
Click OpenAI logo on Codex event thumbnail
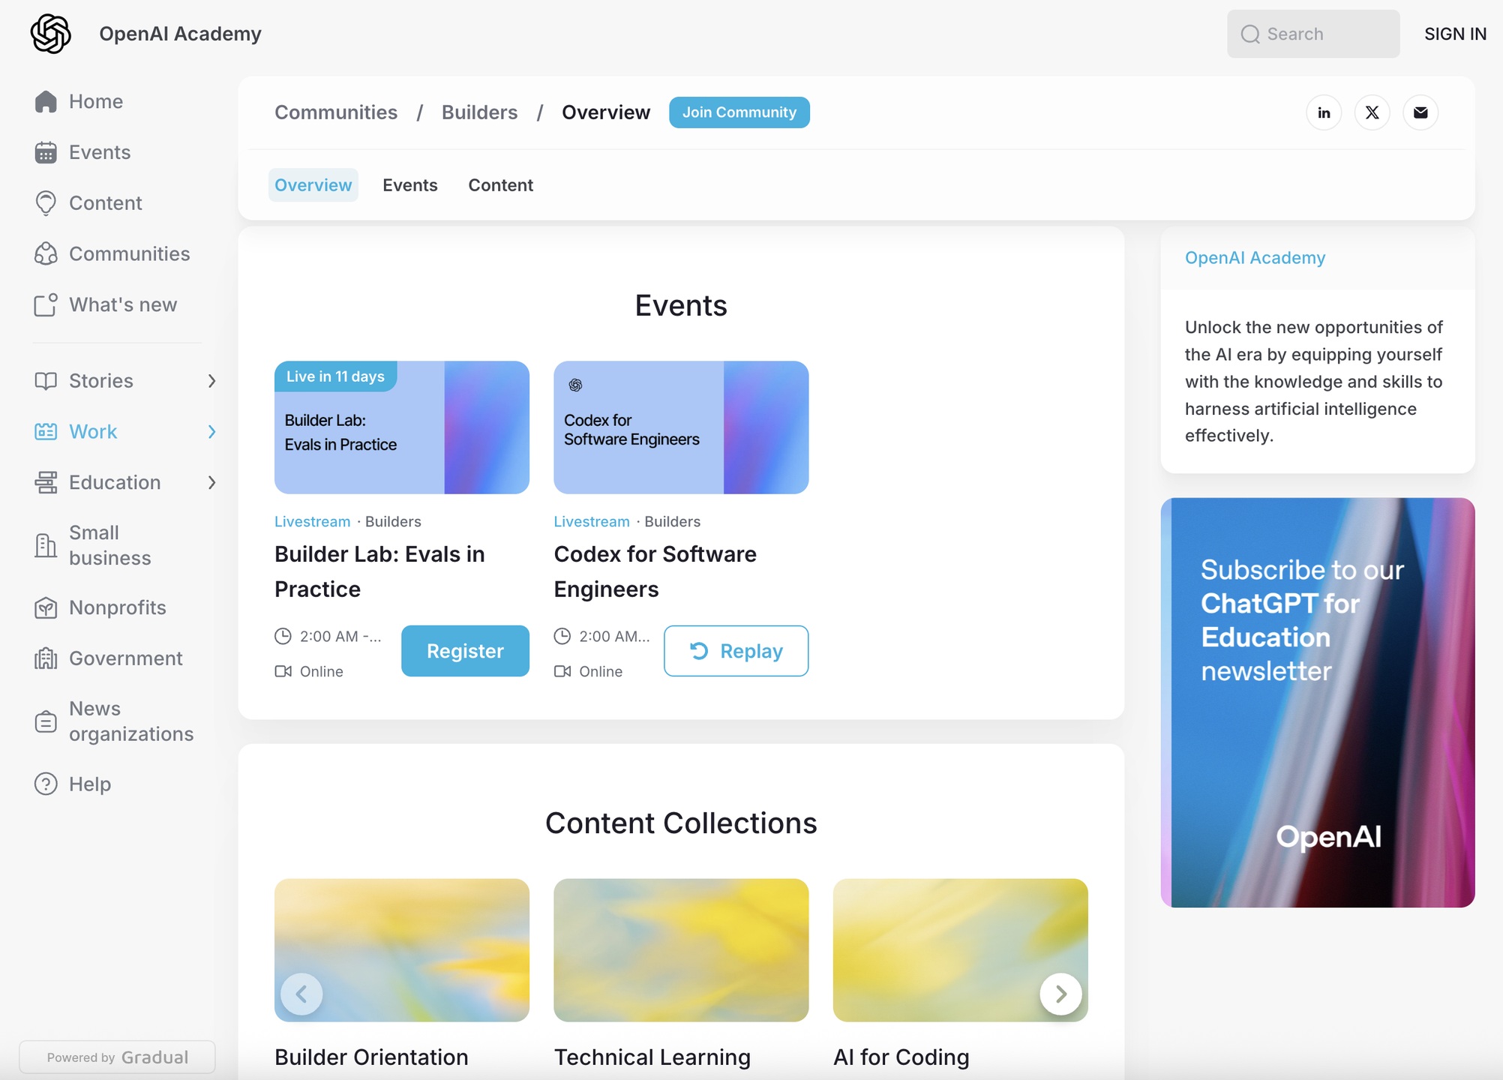click(x=575, y=385)
